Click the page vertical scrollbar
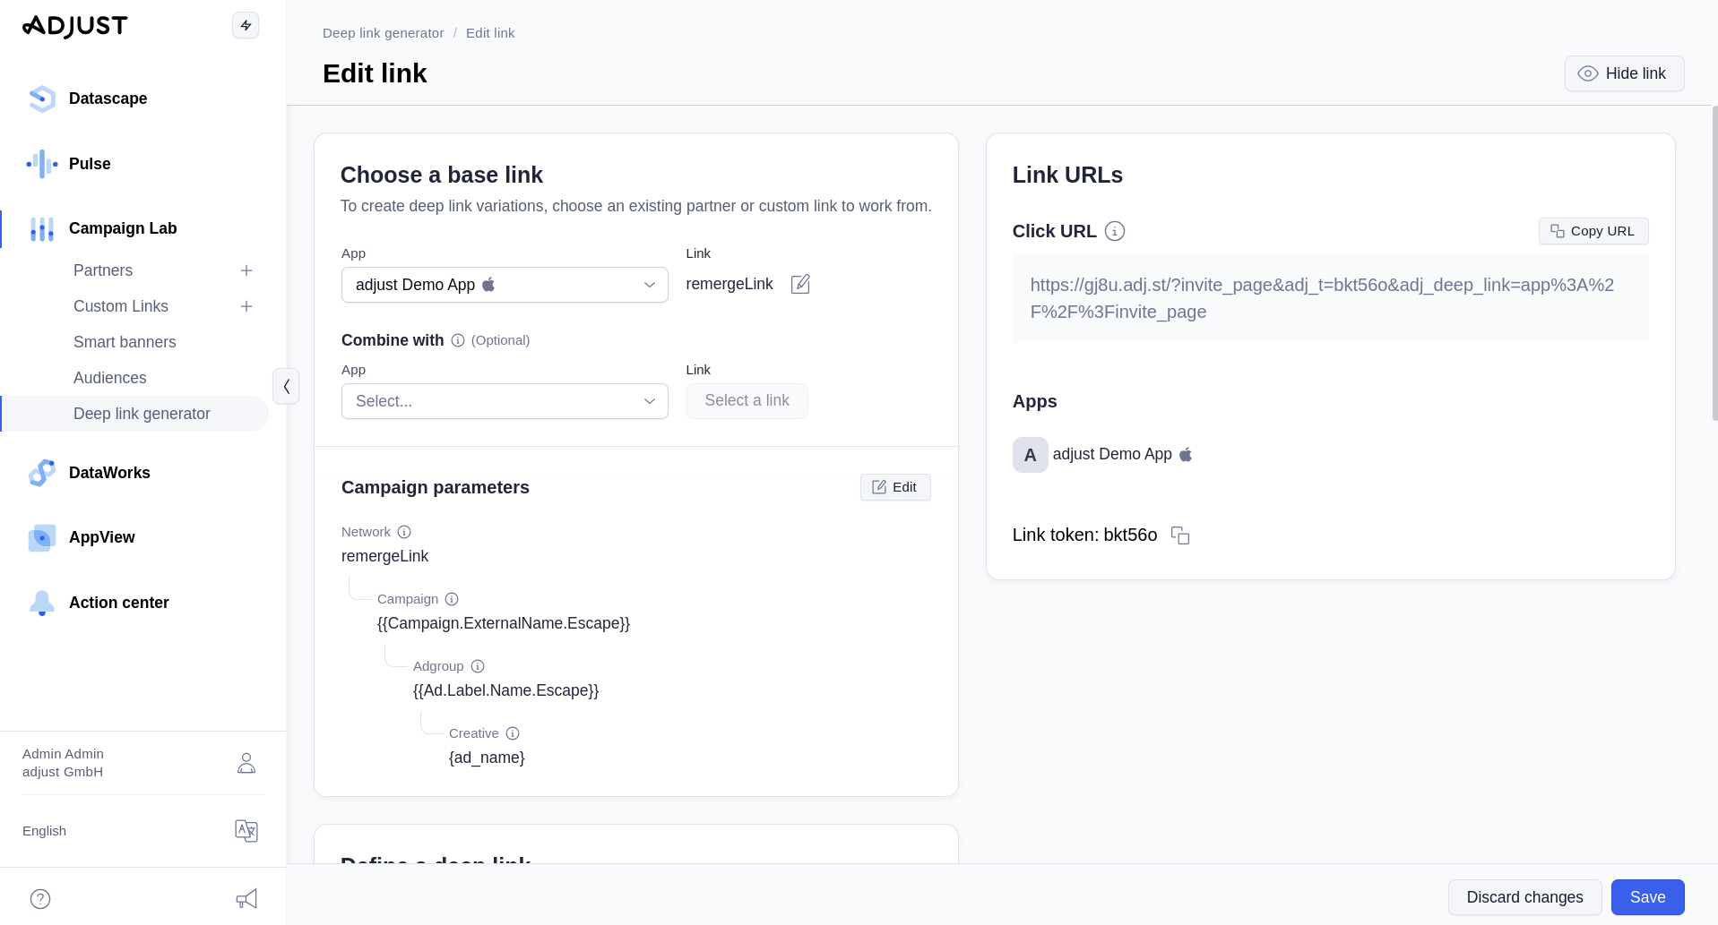Viewport: 1718px width, 925px height. tap(1714, 264)
